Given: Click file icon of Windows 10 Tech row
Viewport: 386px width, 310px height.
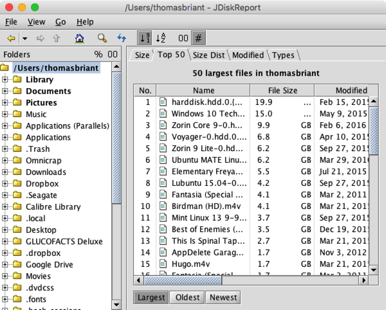Looking at the screenshot, I should click(x=163, y=113).
